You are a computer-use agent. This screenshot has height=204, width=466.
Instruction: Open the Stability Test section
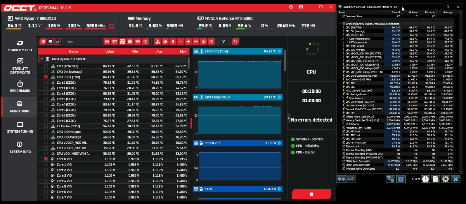click(x=20, y=46)
